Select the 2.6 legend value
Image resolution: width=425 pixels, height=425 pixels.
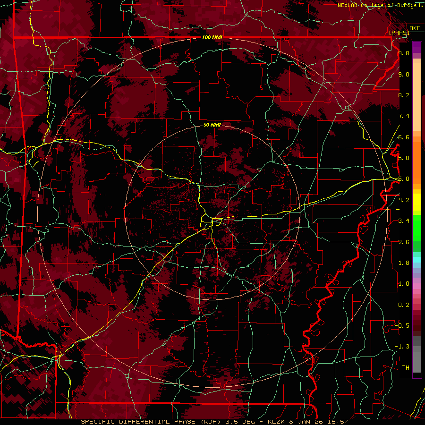point(404,242)
